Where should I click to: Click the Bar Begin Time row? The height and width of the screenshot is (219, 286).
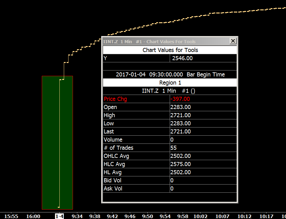pyautogui.click(x=170, y=75)
